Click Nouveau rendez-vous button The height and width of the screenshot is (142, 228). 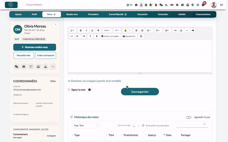click(x=34, y=47)
